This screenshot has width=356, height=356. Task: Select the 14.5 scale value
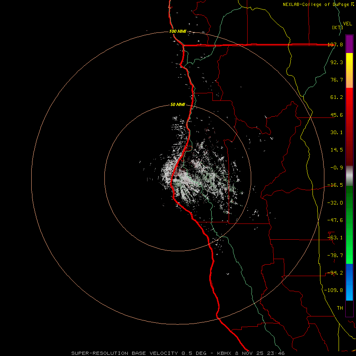click(337, 150)
